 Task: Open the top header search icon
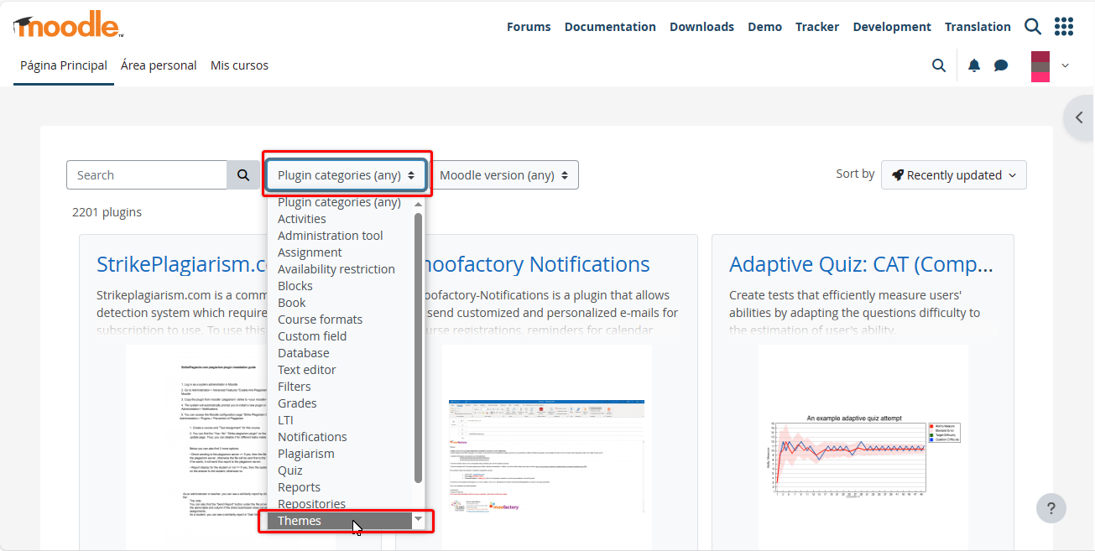click(1033, 27)
